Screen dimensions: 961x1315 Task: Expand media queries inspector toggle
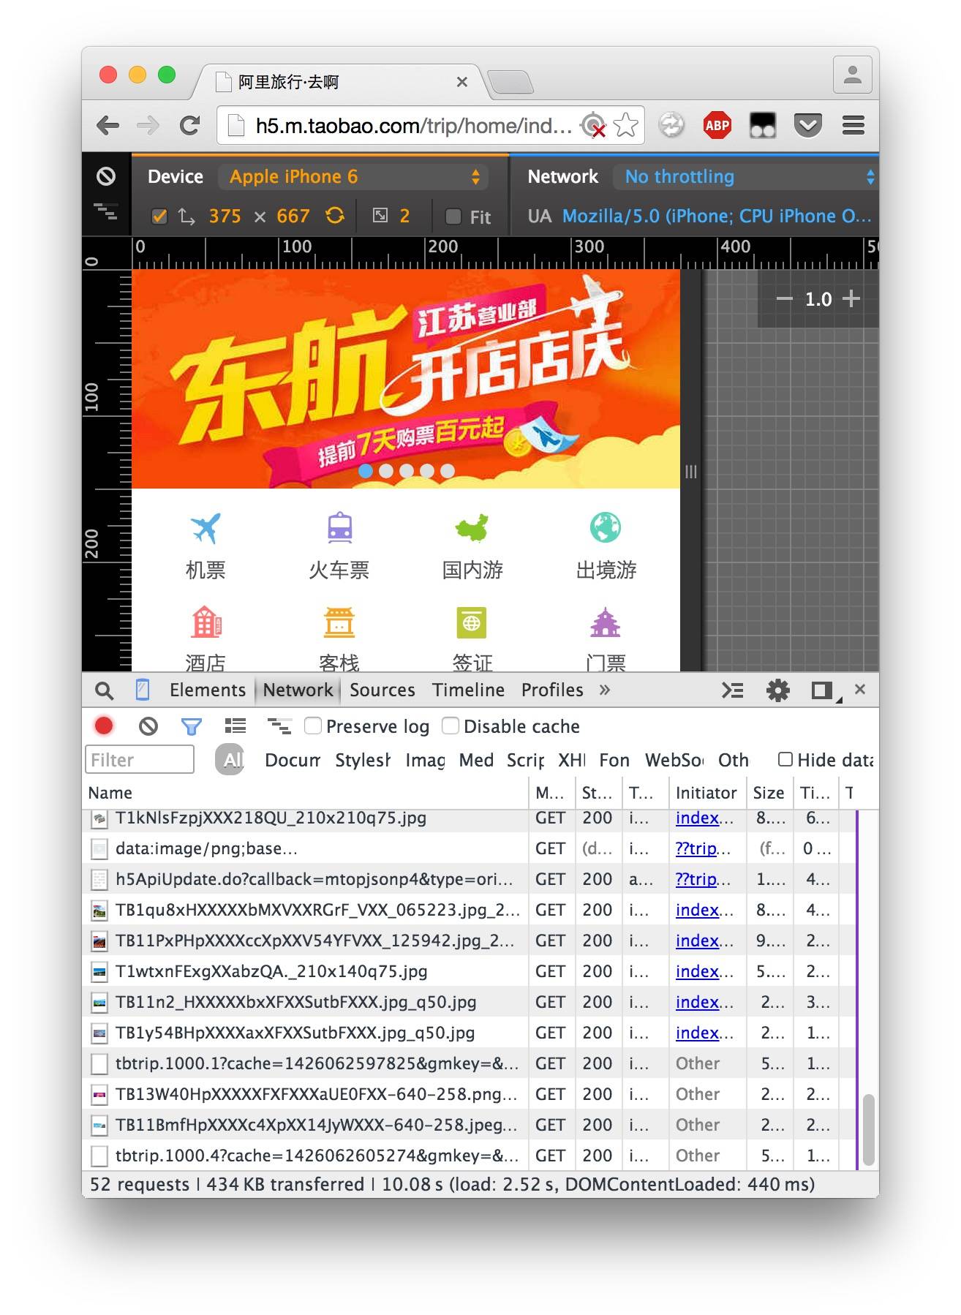click(106, 211)
